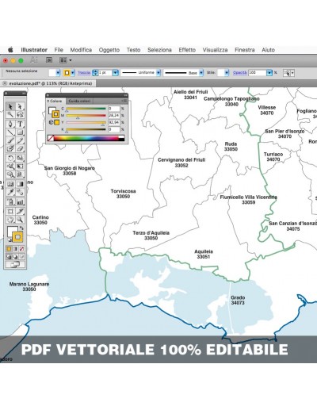This screenshot has width=317, height=410.
Task: Pick the Lasso tool
Action: [20, 114]
